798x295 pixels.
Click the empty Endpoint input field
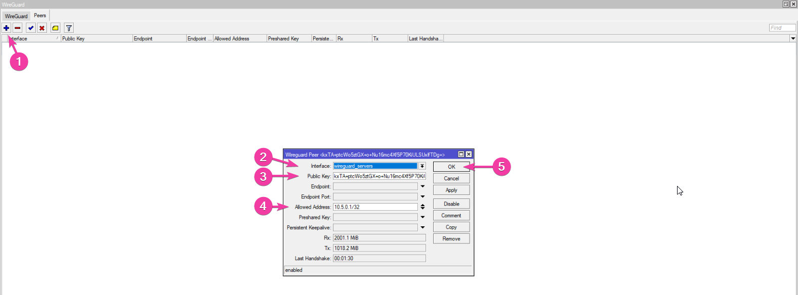(375, 186)
